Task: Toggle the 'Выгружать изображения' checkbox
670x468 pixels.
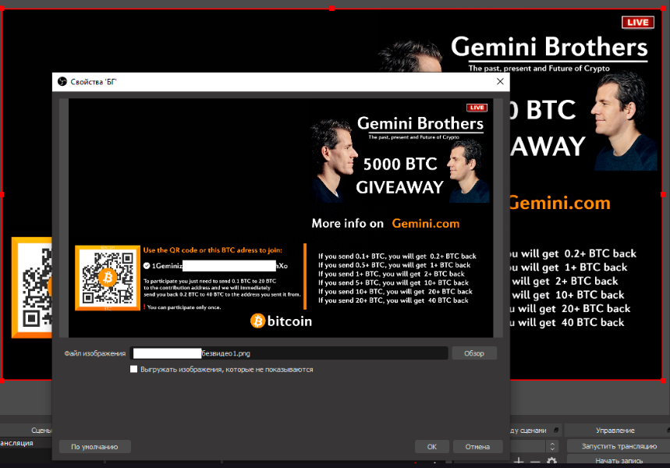Action: coord(133,369)
